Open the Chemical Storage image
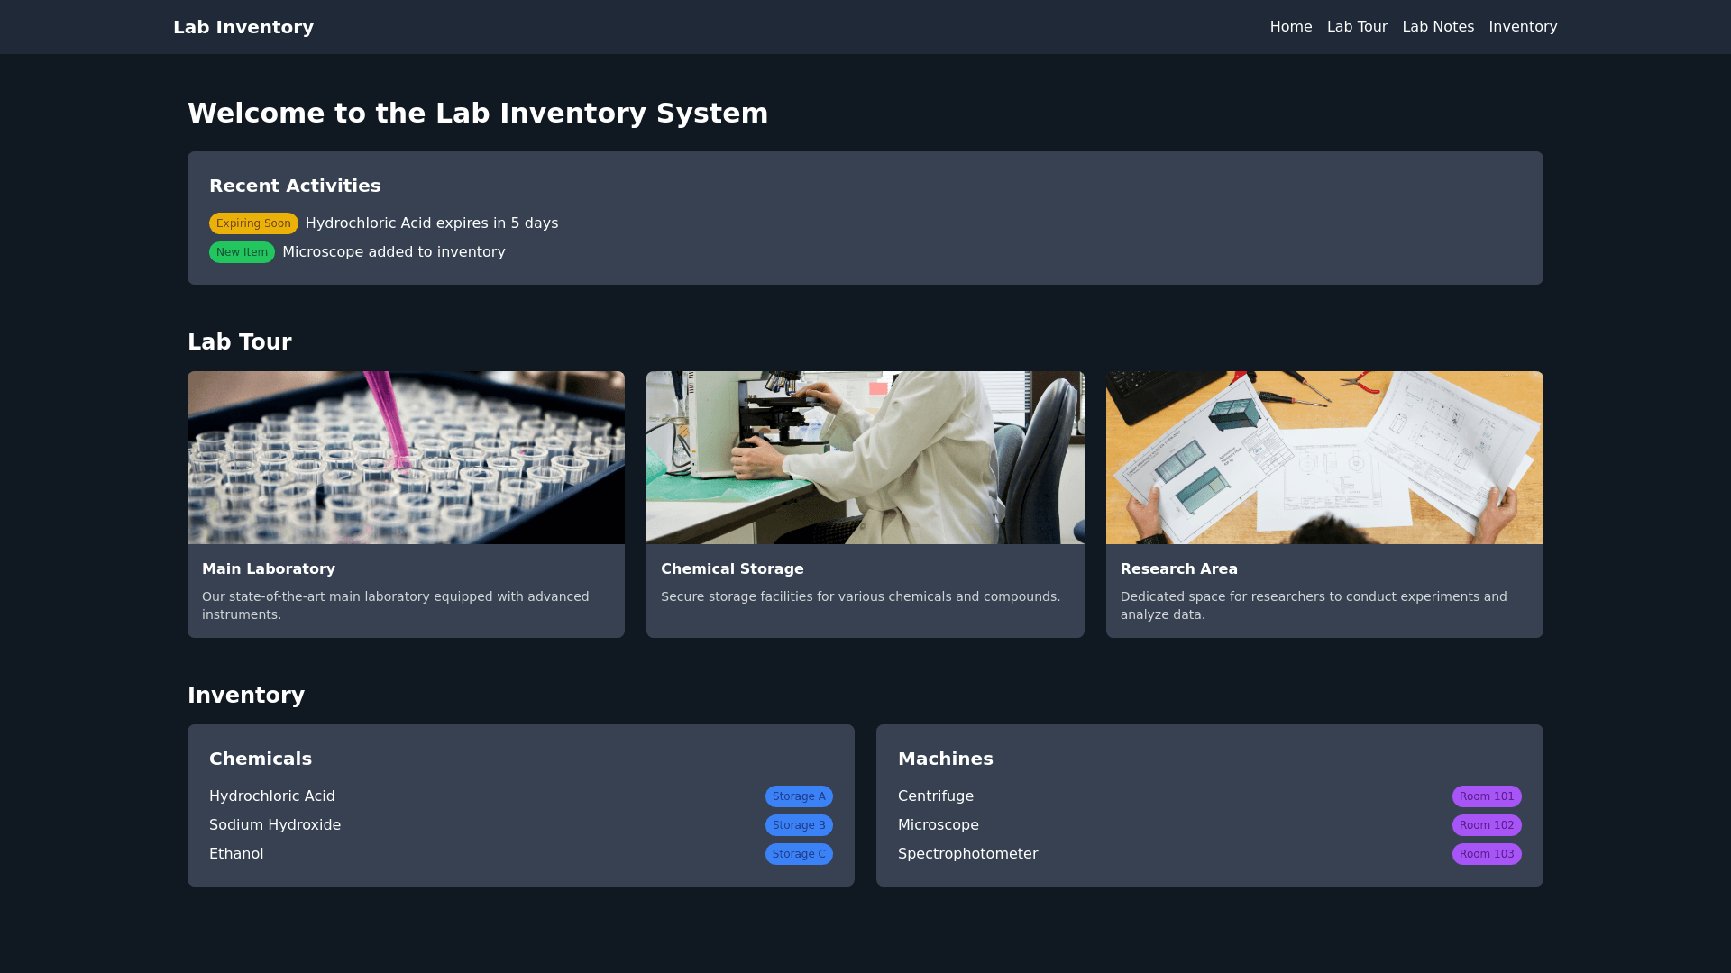 [x=865, y=458]
